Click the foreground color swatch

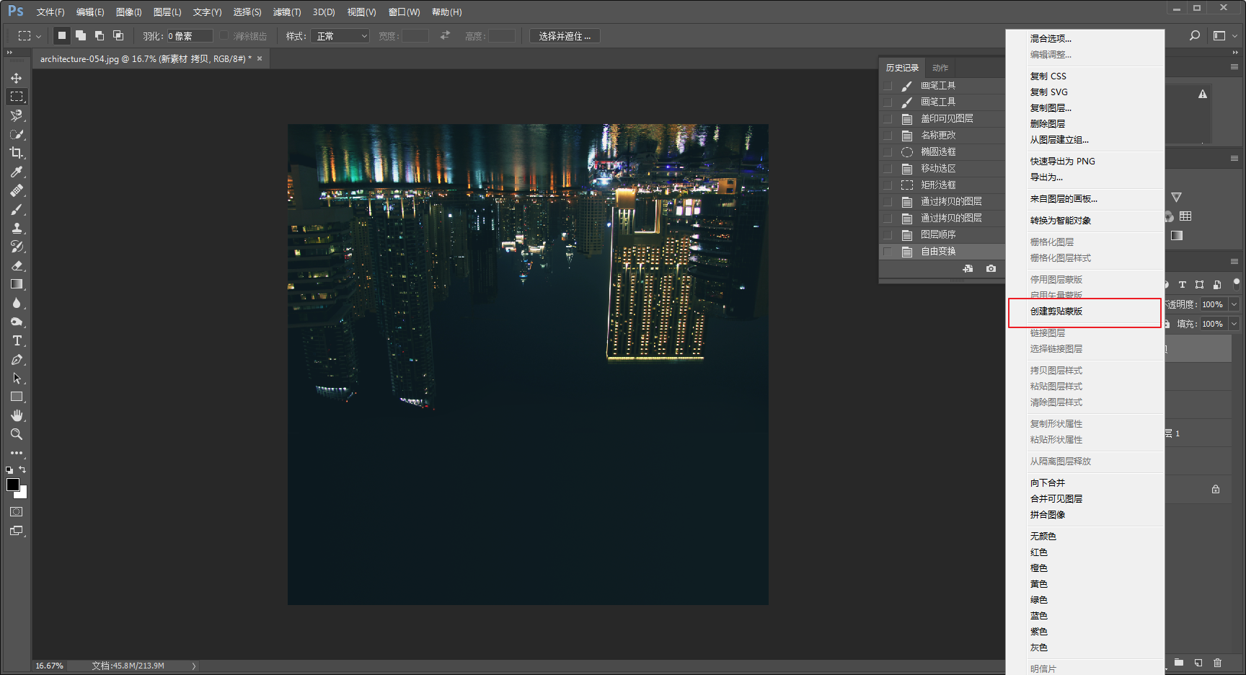(x=12, y=485)
